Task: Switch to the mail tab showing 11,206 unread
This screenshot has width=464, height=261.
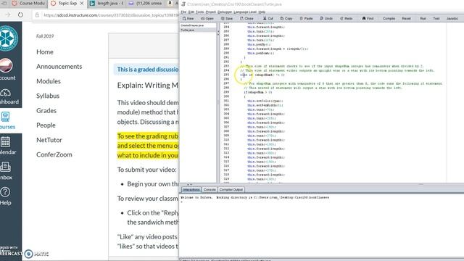Action: tap(146, 4)
